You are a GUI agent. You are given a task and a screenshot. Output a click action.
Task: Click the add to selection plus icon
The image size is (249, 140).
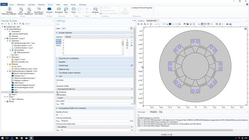click(132, 40)
